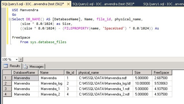Select the file_id column header
Screen dimensions: 184x104
(x=70, y=73)
